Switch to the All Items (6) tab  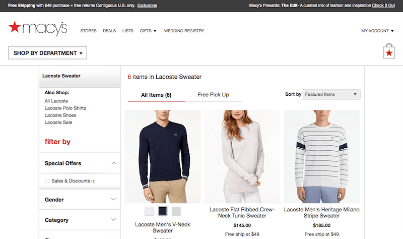[156, 95]
